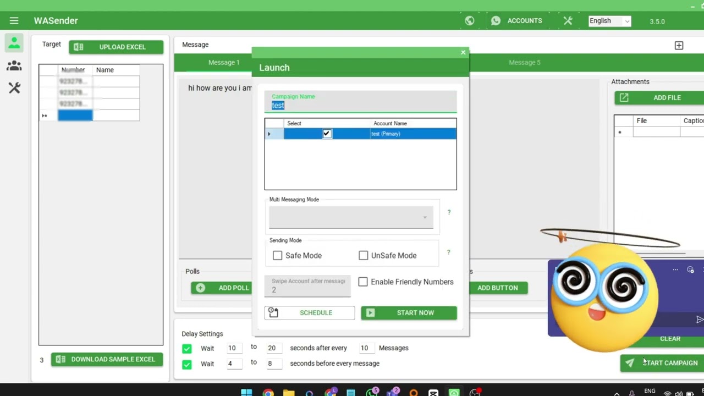Click the globe icon in header

pyautogui.click(x=469, y=21)
